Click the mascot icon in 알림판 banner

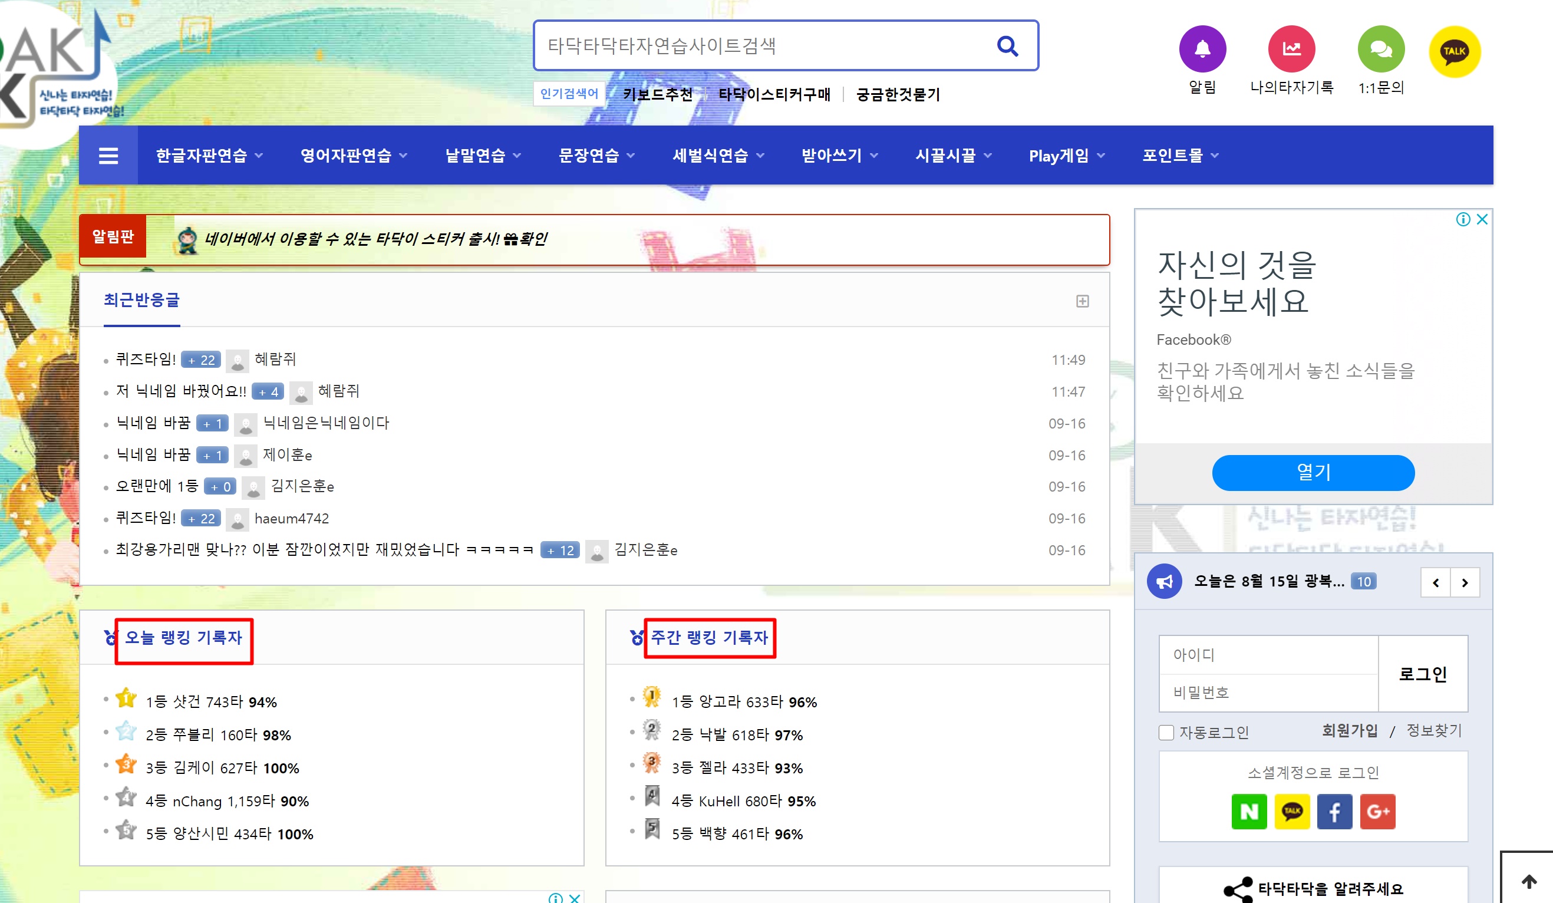tap(187, 240)
